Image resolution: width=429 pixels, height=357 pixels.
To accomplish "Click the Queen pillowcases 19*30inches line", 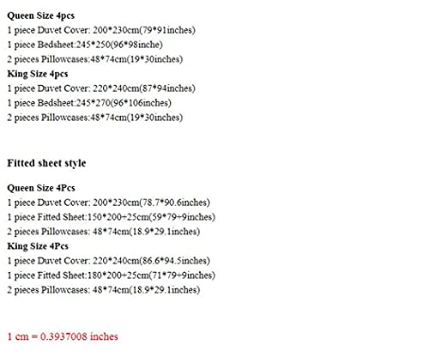I will (95, 59).
